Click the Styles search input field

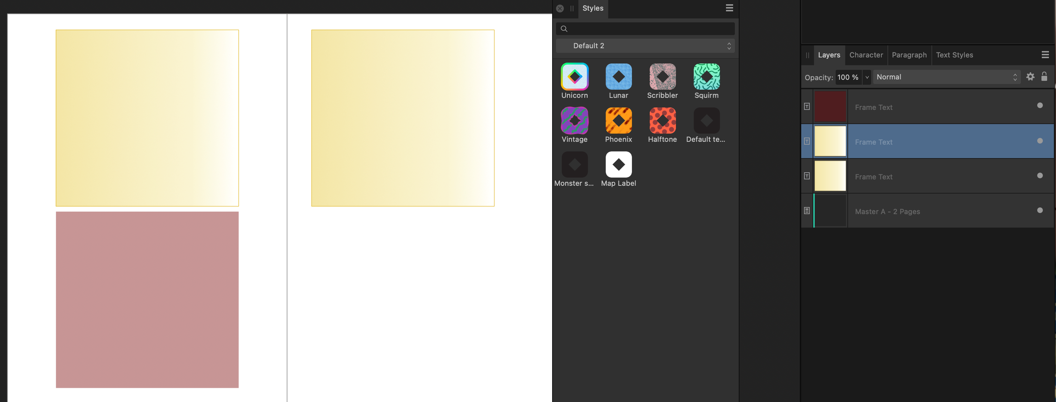[x=645, y=29]
